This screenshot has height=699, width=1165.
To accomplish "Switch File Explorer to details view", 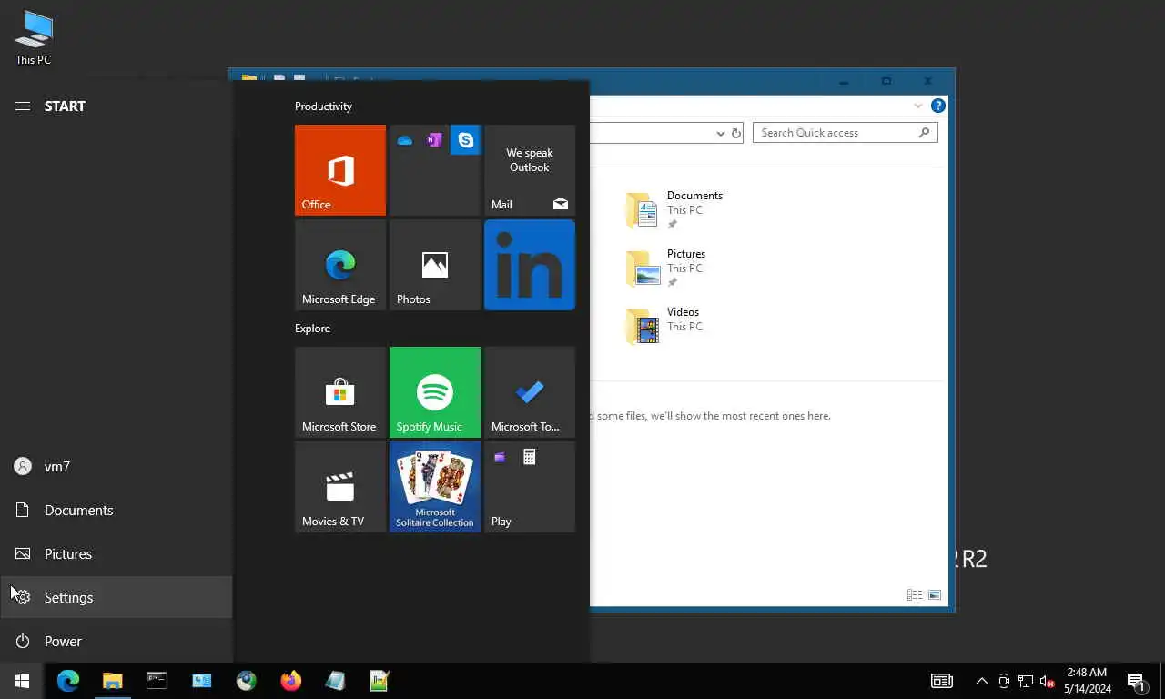I will (x=915, y=595).
